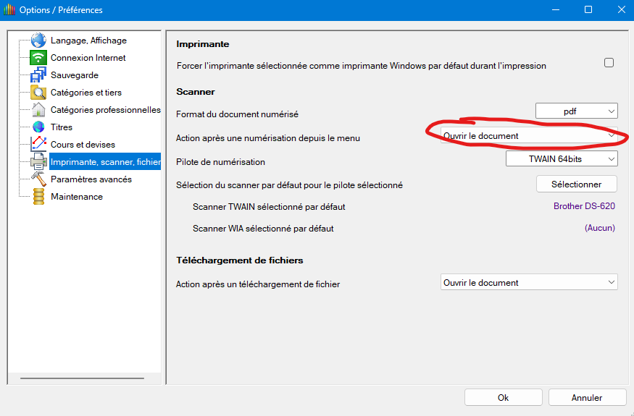This screenshot has height=416, width=634.
Task: Open the scanned document format dropdown (pdf)
Action: click(x=576, y=111)
